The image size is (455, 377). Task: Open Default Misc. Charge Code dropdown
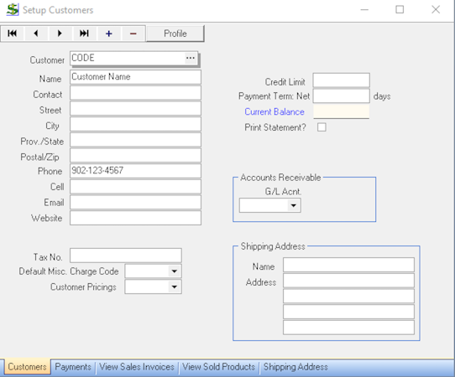click(x=174, y=271)
